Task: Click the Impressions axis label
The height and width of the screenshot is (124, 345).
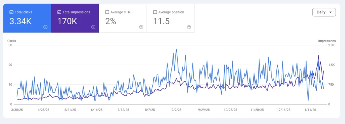Action: click(327, 41)
